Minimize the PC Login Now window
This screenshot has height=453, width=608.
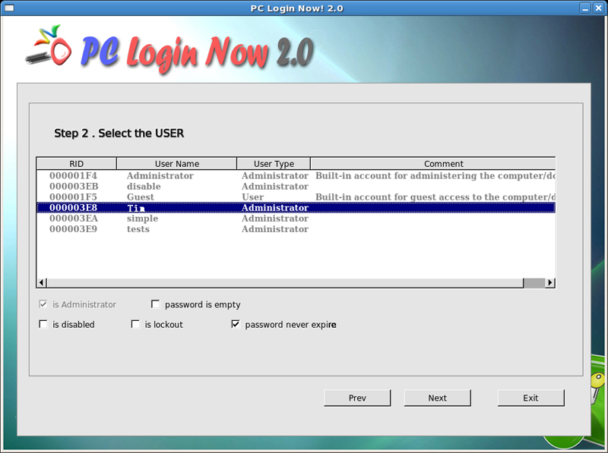(585, 8)
